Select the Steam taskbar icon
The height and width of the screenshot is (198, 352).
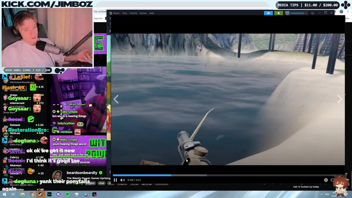click(x=40, y=194)
